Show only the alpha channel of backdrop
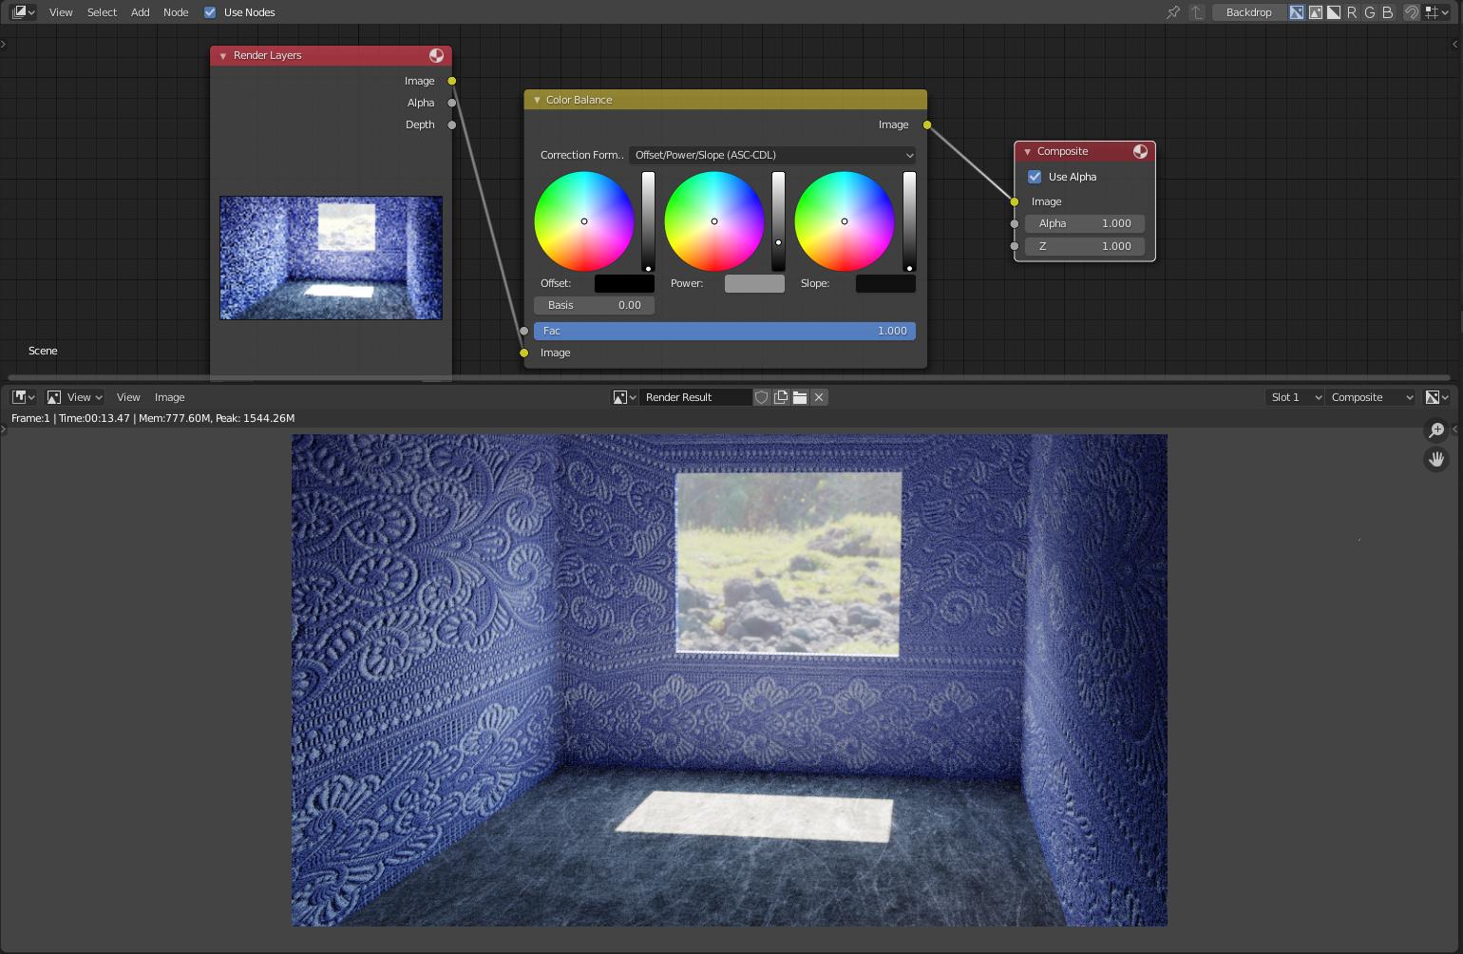This screenshot has width=1463, height=954. 1333,12
